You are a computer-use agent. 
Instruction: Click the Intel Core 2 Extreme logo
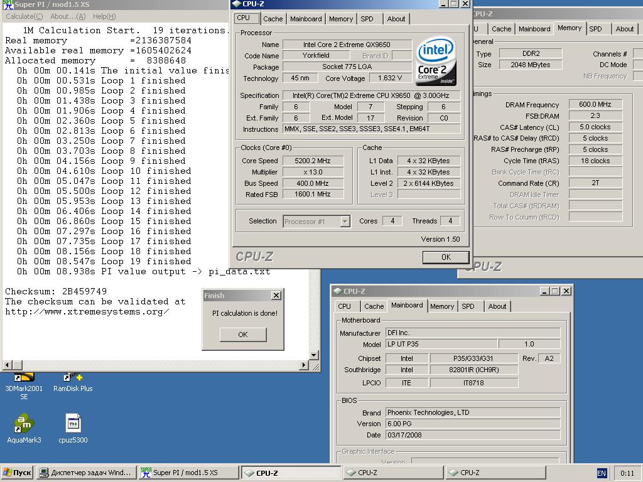coord(436,61)
